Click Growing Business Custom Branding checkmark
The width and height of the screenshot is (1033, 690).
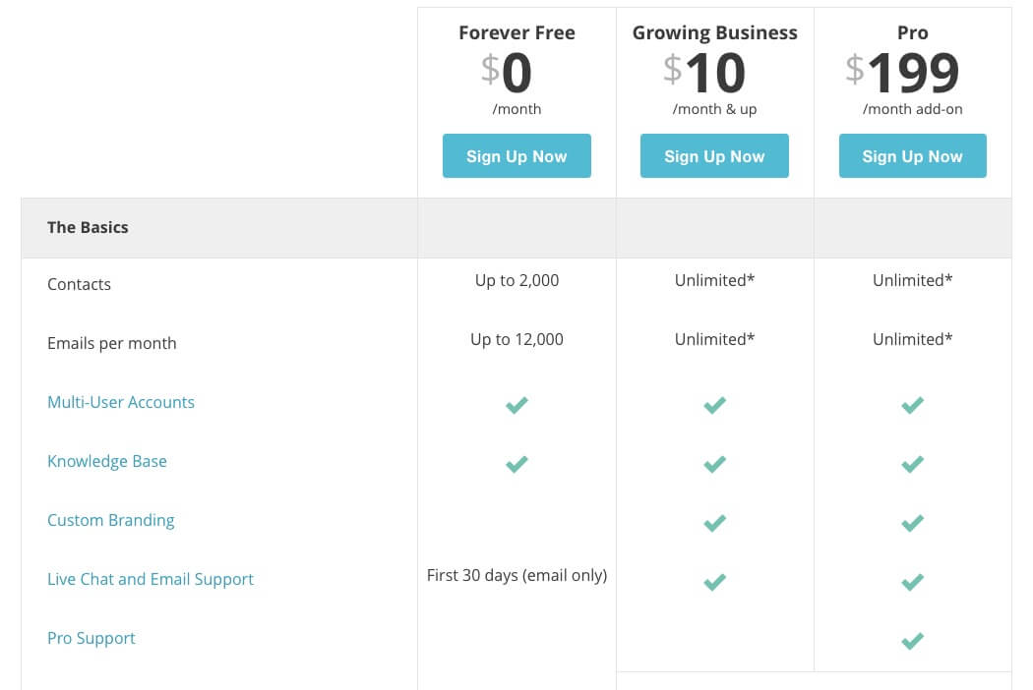pos(714,523)
